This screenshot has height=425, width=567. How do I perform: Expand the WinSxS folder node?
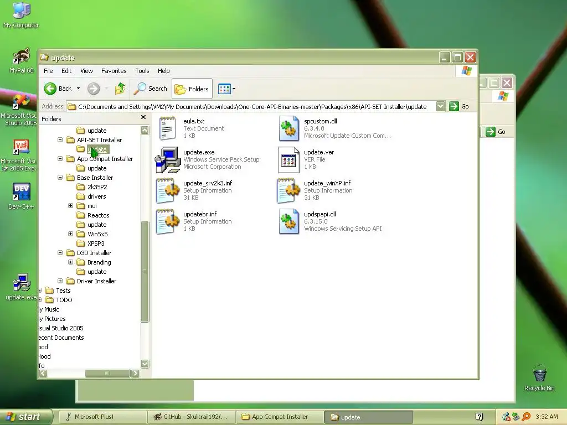click(x=70, y=234)
